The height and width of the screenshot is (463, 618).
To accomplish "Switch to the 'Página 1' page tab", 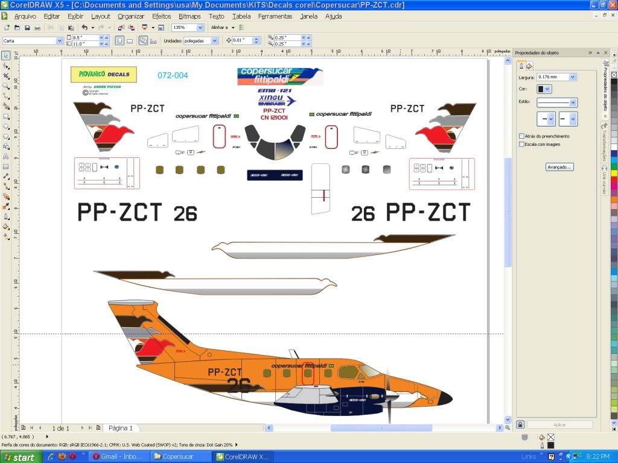I will tap(121, 428).
